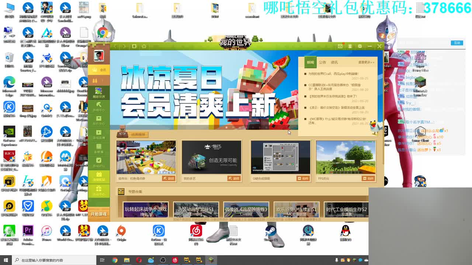472x265 pixels.
Task: Click the 冰凉夏日 promotional banner
Action: [204, 91]
